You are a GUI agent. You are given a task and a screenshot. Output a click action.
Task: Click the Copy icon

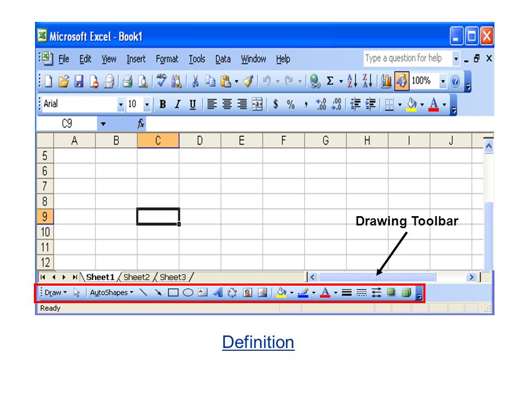[x=210, y=81]
